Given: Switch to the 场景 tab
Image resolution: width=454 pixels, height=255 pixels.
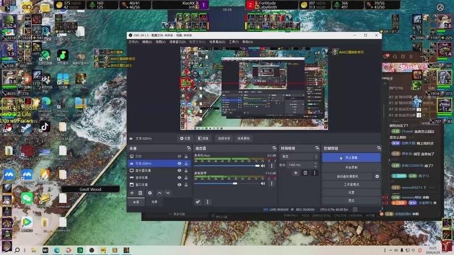Looking at the screenshot, I should coord(154,202).
